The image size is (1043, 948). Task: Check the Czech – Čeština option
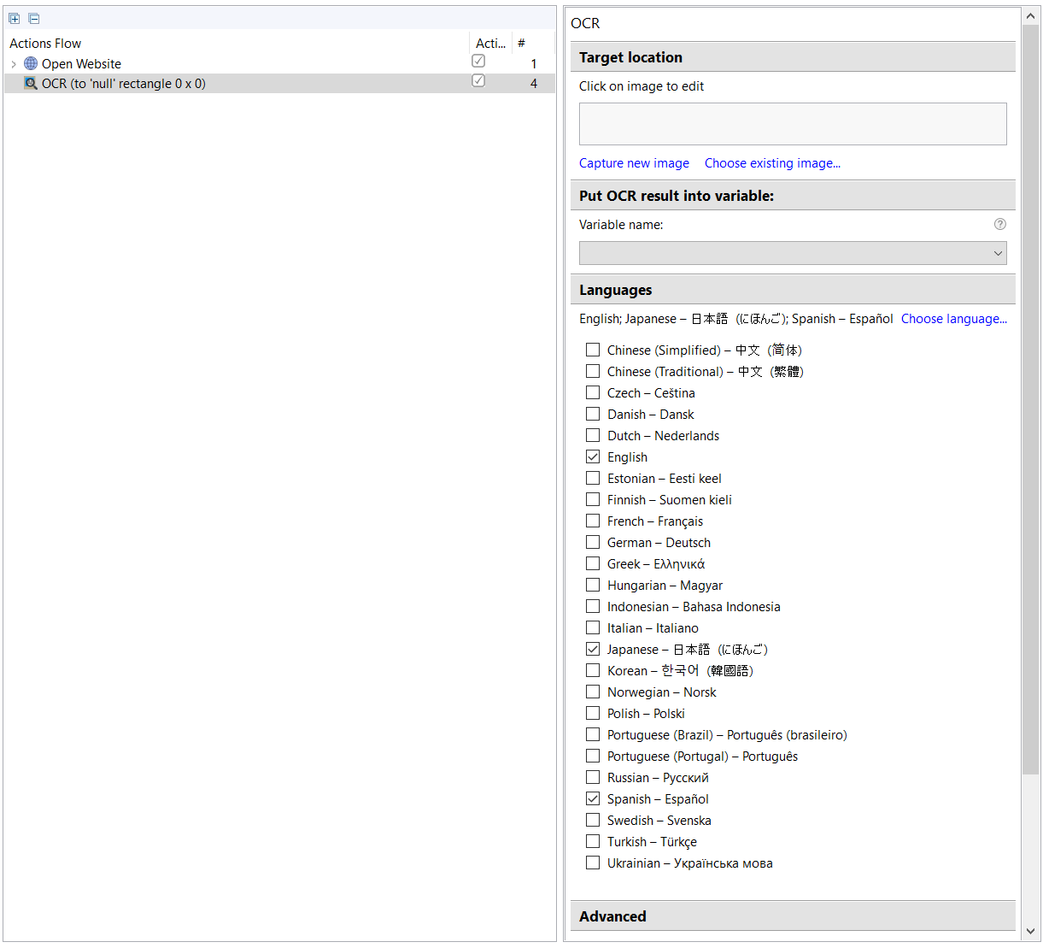point(593,392)
